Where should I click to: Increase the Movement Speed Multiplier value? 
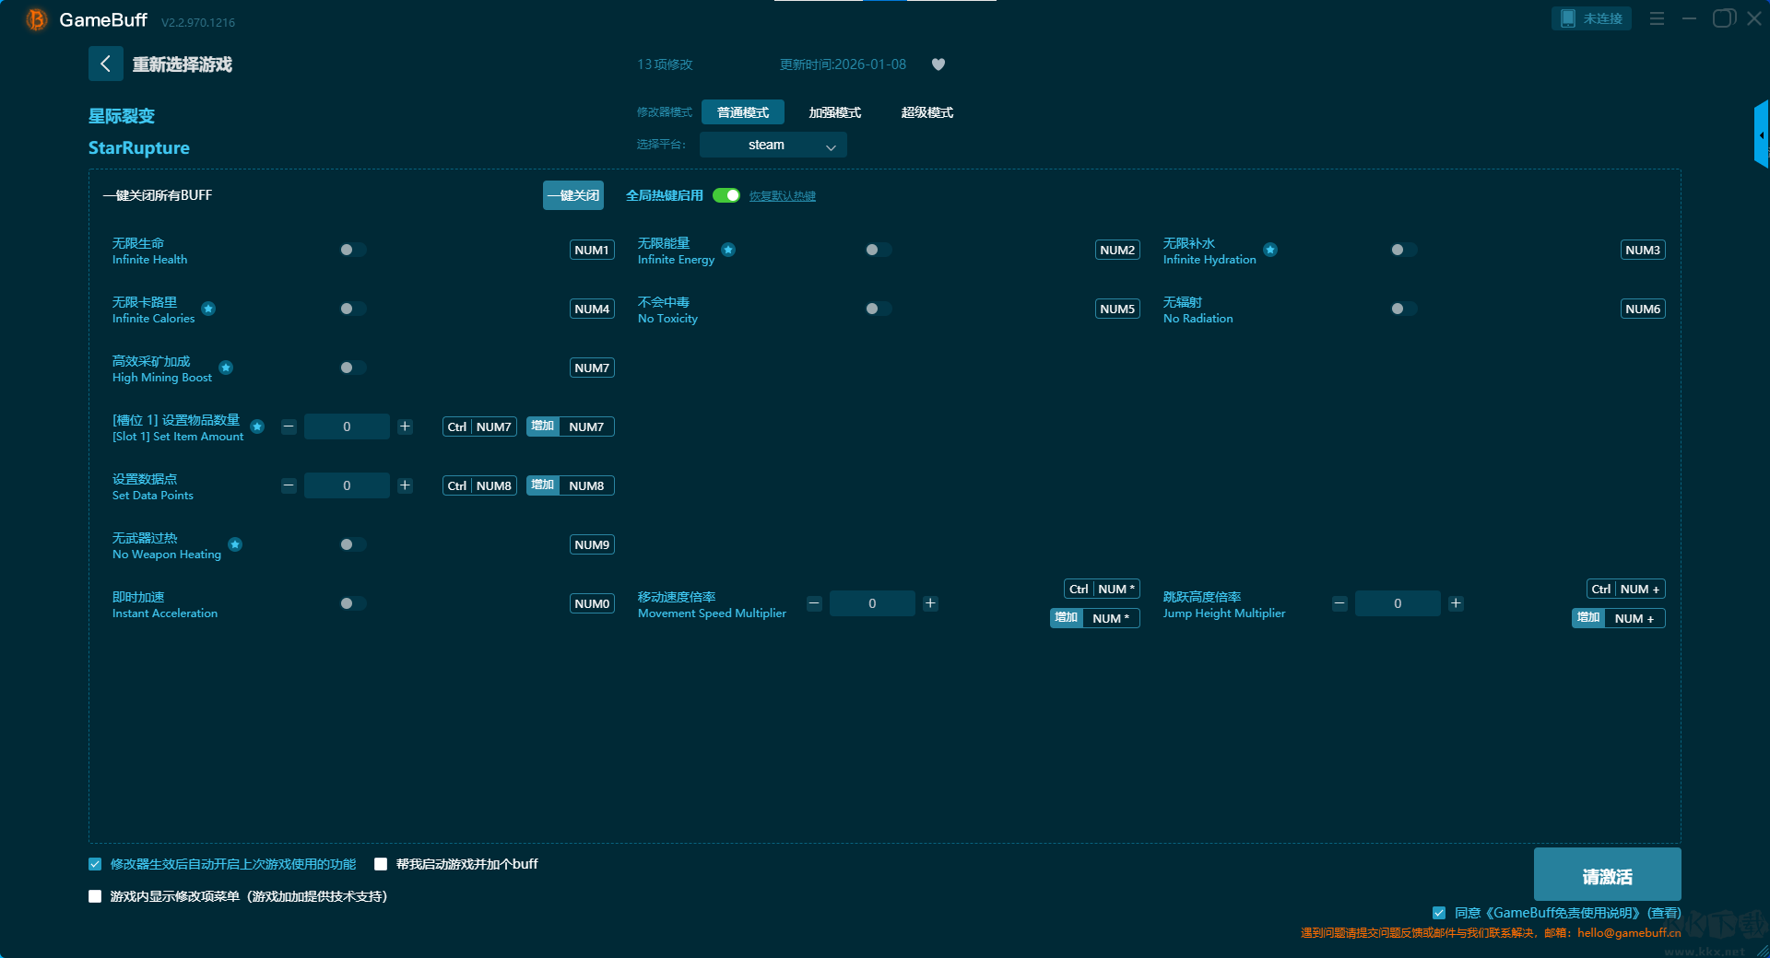pyautogui.click(x=930, y=603)
